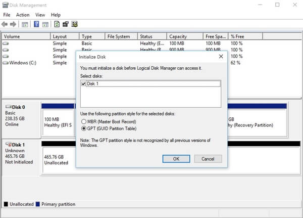Click the 100 MB Healthy EFI partition block
Image resolution: width=303 pixels, height=218 pixels.
click(x=58, y=122)
